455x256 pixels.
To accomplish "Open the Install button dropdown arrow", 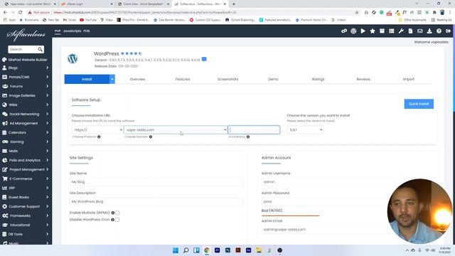I will (112, 79).
